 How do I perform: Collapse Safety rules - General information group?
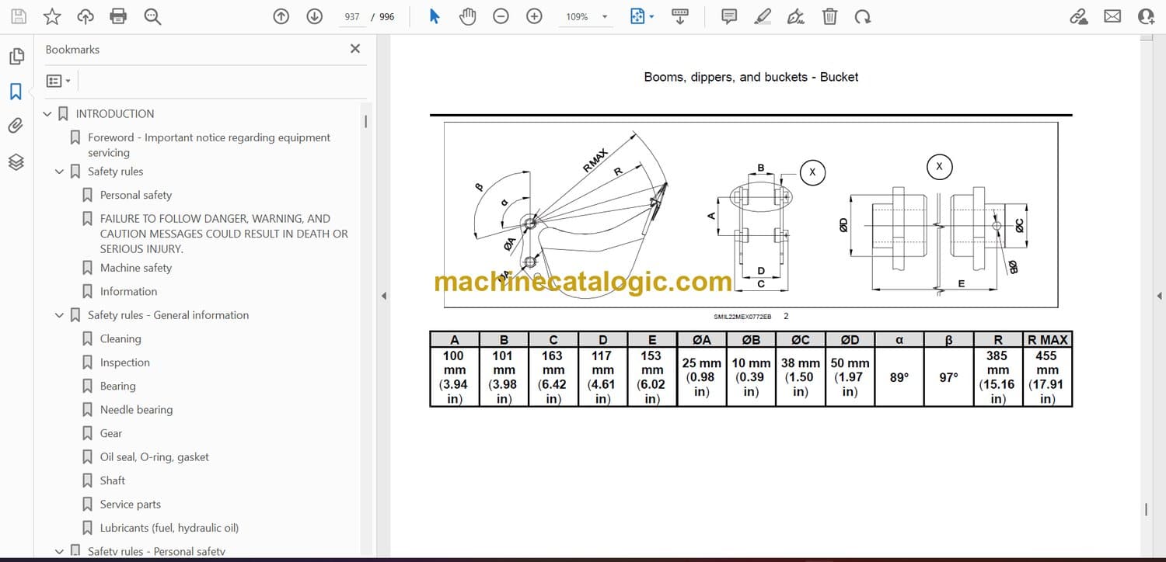[x=59, y=315]
